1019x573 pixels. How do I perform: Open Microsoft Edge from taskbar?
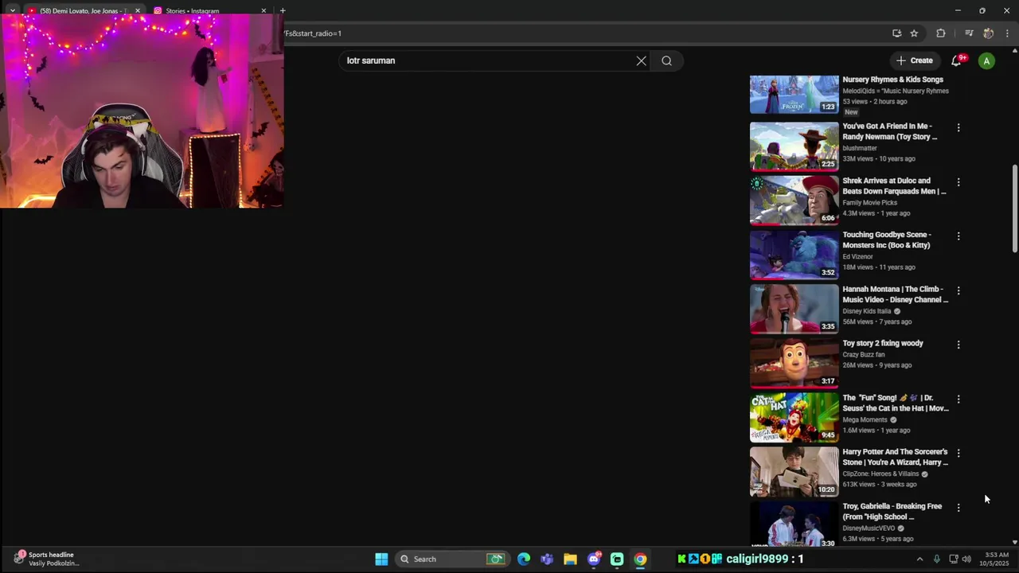tap(523, 559)
